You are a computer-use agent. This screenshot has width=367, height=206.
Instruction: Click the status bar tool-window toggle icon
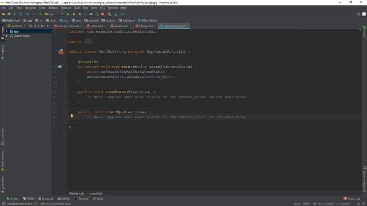(x=3, y=204)
